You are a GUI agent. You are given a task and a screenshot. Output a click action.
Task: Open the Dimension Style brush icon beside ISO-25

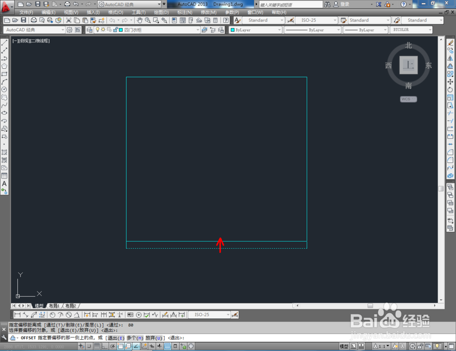coord(235,315)
